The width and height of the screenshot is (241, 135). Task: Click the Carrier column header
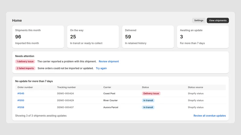pyautogui.click(x=107, y=87)
